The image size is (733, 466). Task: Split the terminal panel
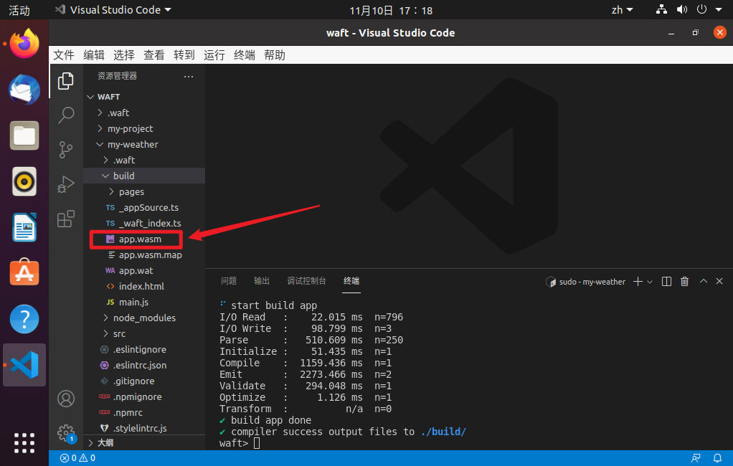(x=666, y=281)
